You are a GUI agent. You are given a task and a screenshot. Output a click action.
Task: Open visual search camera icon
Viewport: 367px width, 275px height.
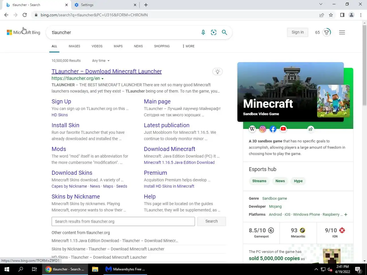tap(214, 32)
